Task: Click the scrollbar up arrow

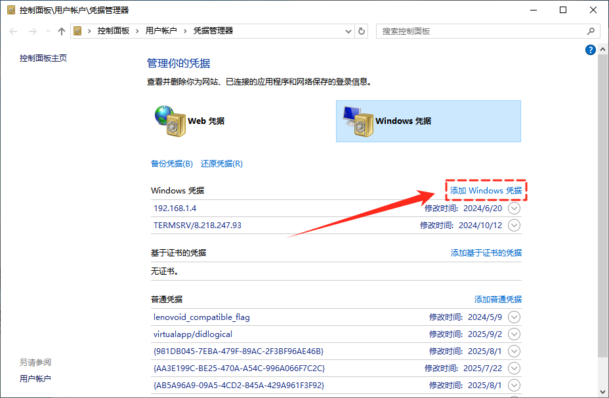Action: pos(602,49)
